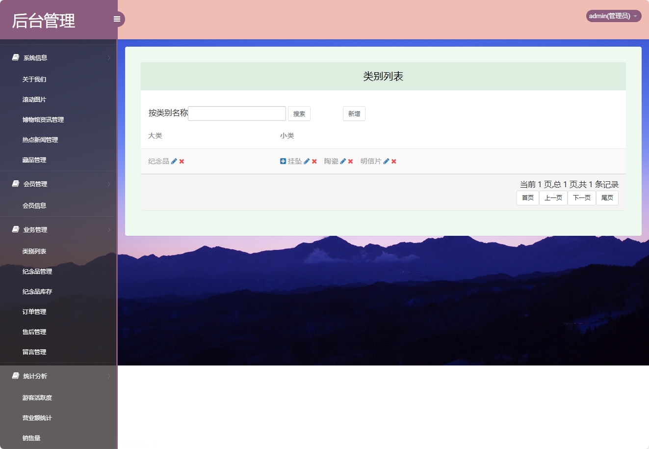Click the 搜索 button
Image resolution: width=649 pixels, height=449 pixels.
click(299, 113)
